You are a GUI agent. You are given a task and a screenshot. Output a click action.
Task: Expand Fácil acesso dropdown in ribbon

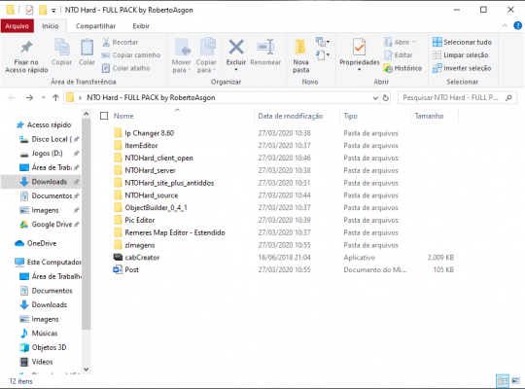pos(323,54)
